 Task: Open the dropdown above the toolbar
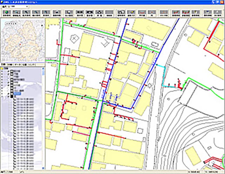coord(14,7)
